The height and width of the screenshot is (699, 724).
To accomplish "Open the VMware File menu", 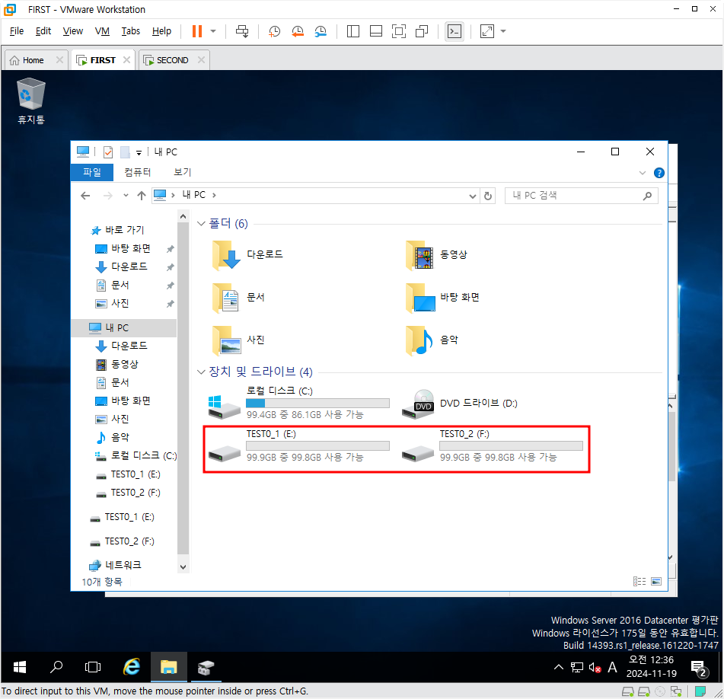I will [17, 31].
